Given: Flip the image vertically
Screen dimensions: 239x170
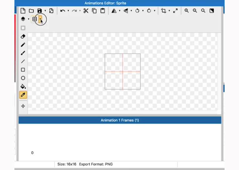Looking at the screenshot, I should point(126,11).
